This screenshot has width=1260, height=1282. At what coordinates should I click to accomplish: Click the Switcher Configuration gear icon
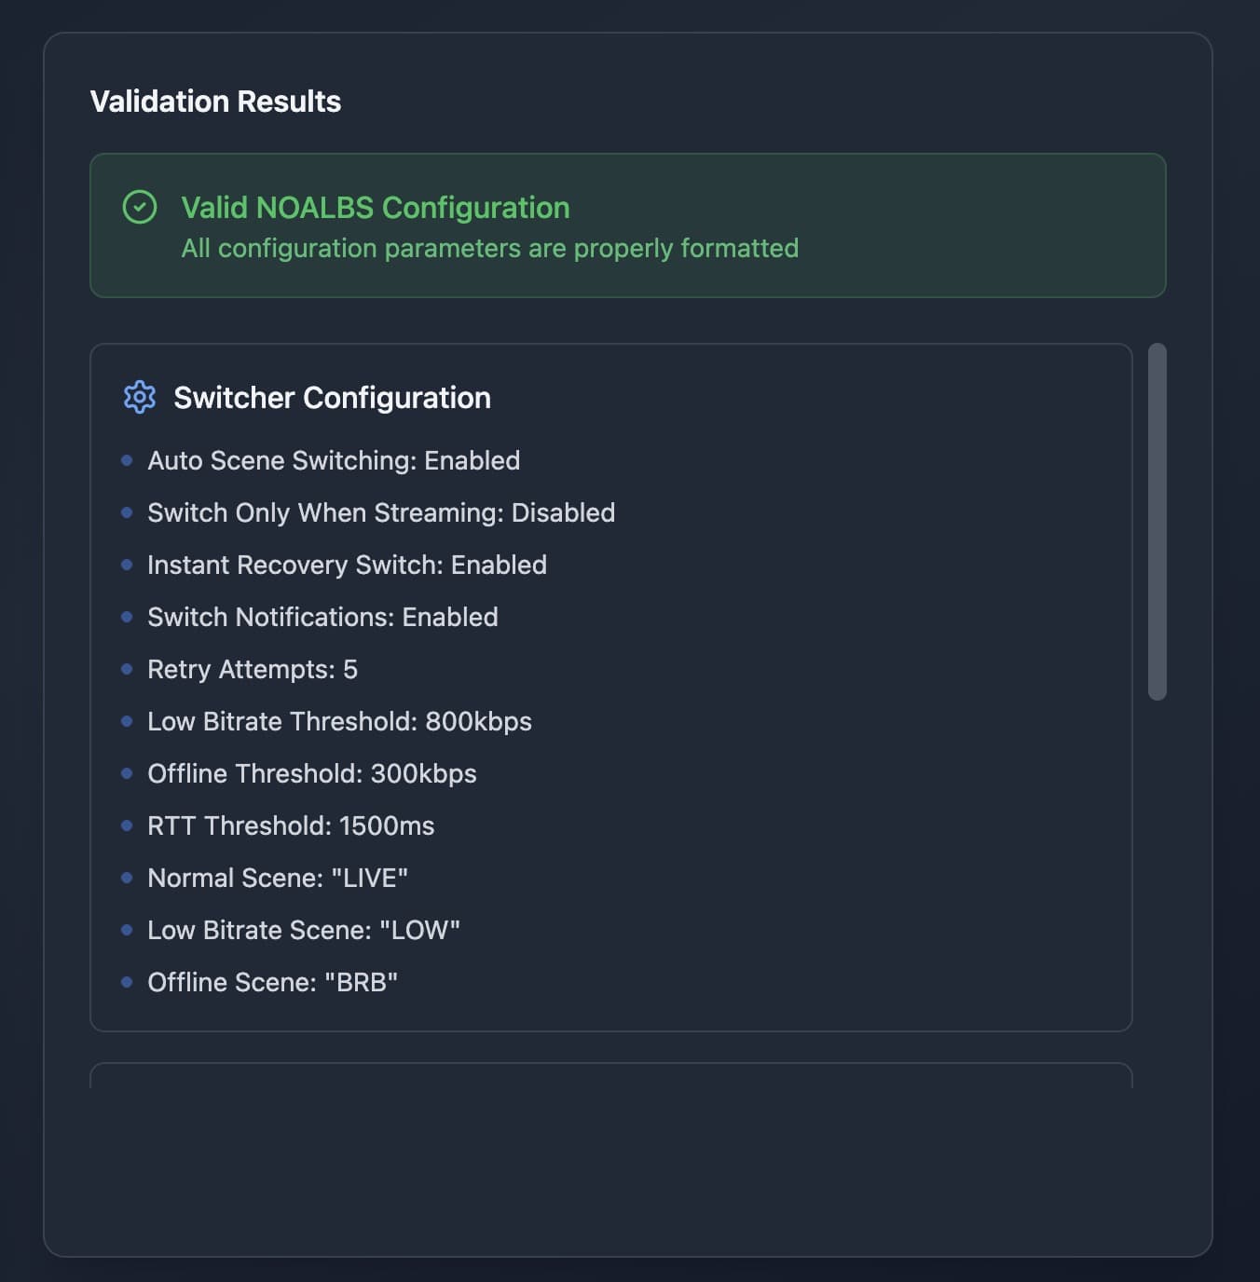tap(140, 397)
